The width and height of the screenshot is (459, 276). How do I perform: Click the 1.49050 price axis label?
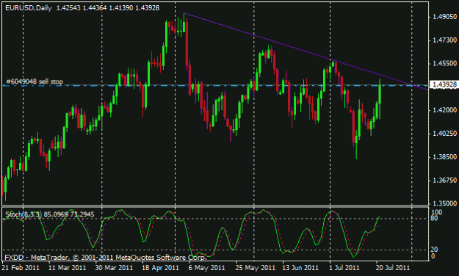pos(444,17)
